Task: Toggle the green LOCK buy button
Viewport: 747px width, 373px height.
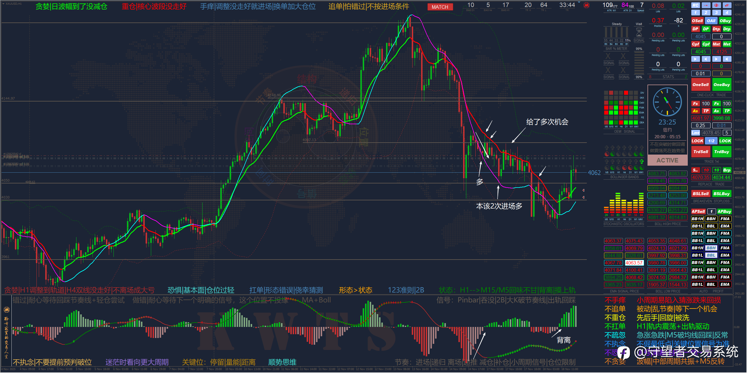Action: coord(725,141)
